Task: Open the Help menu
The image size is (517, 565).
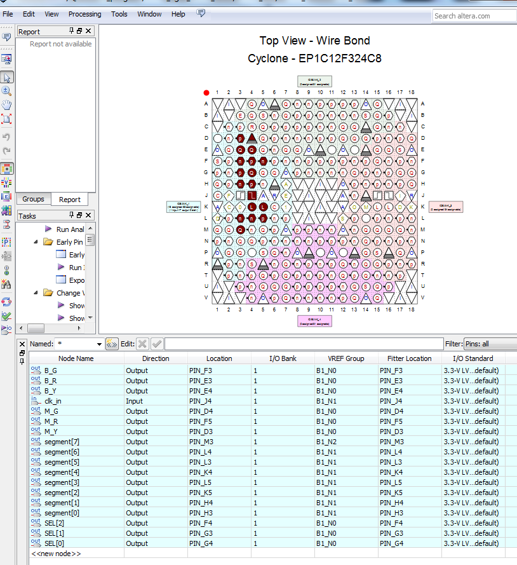Action: (x=178, y=14)
